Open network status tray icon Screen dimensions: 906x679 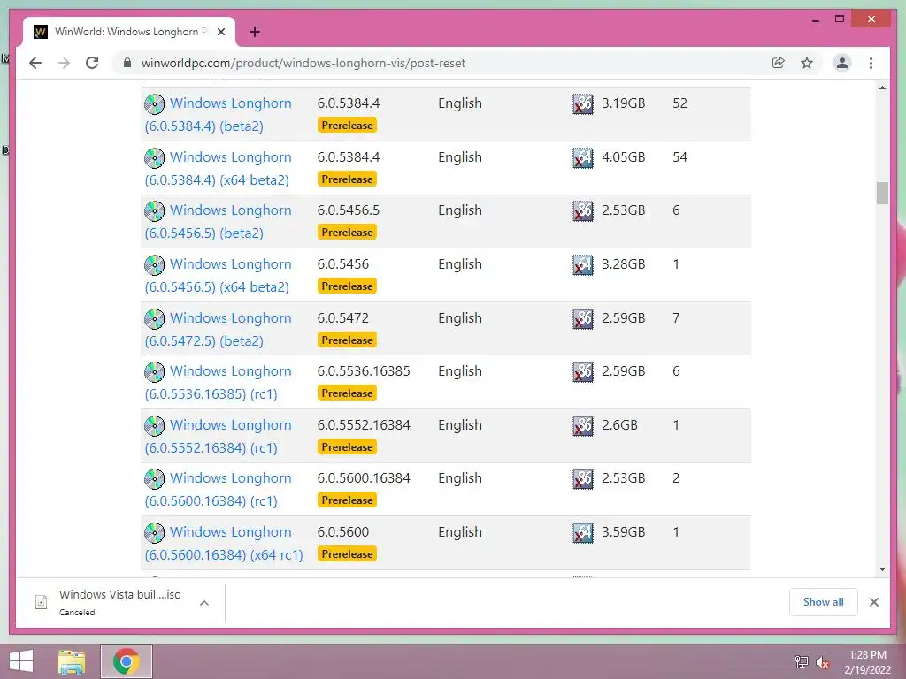pos(802,661)
